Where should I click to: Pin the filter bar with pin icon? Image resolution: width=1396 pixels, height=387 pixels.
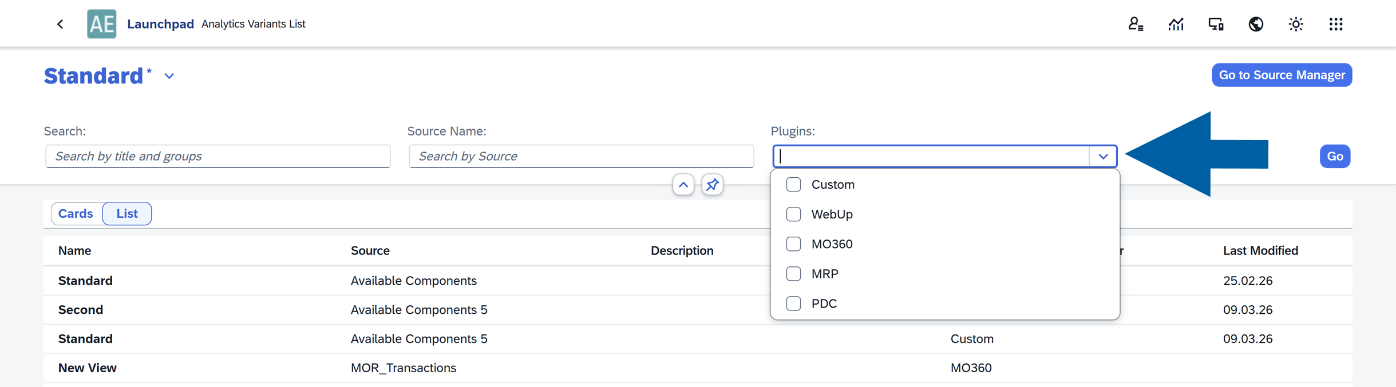(713, 185)
